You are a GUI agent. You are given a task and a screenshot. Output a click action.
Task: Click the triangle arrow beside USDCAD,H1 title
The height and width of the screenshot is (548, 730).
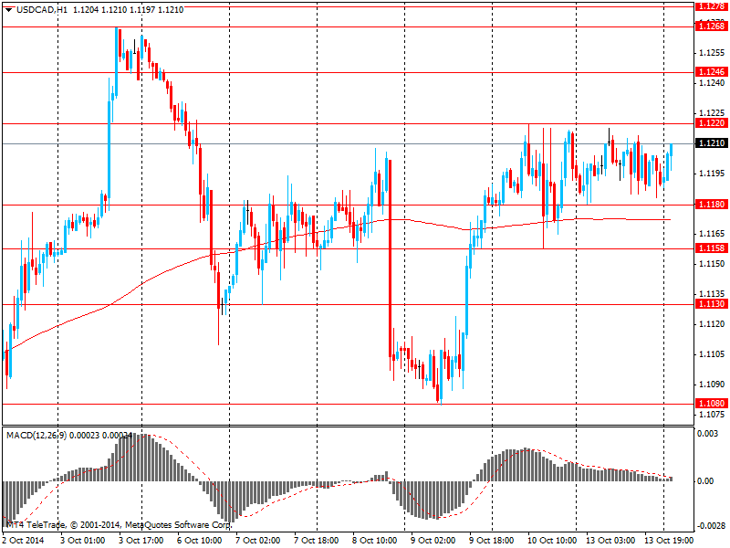[8, 9]
